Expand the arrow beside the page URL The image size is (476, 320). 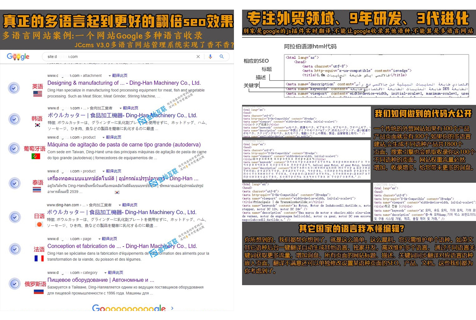100,239
